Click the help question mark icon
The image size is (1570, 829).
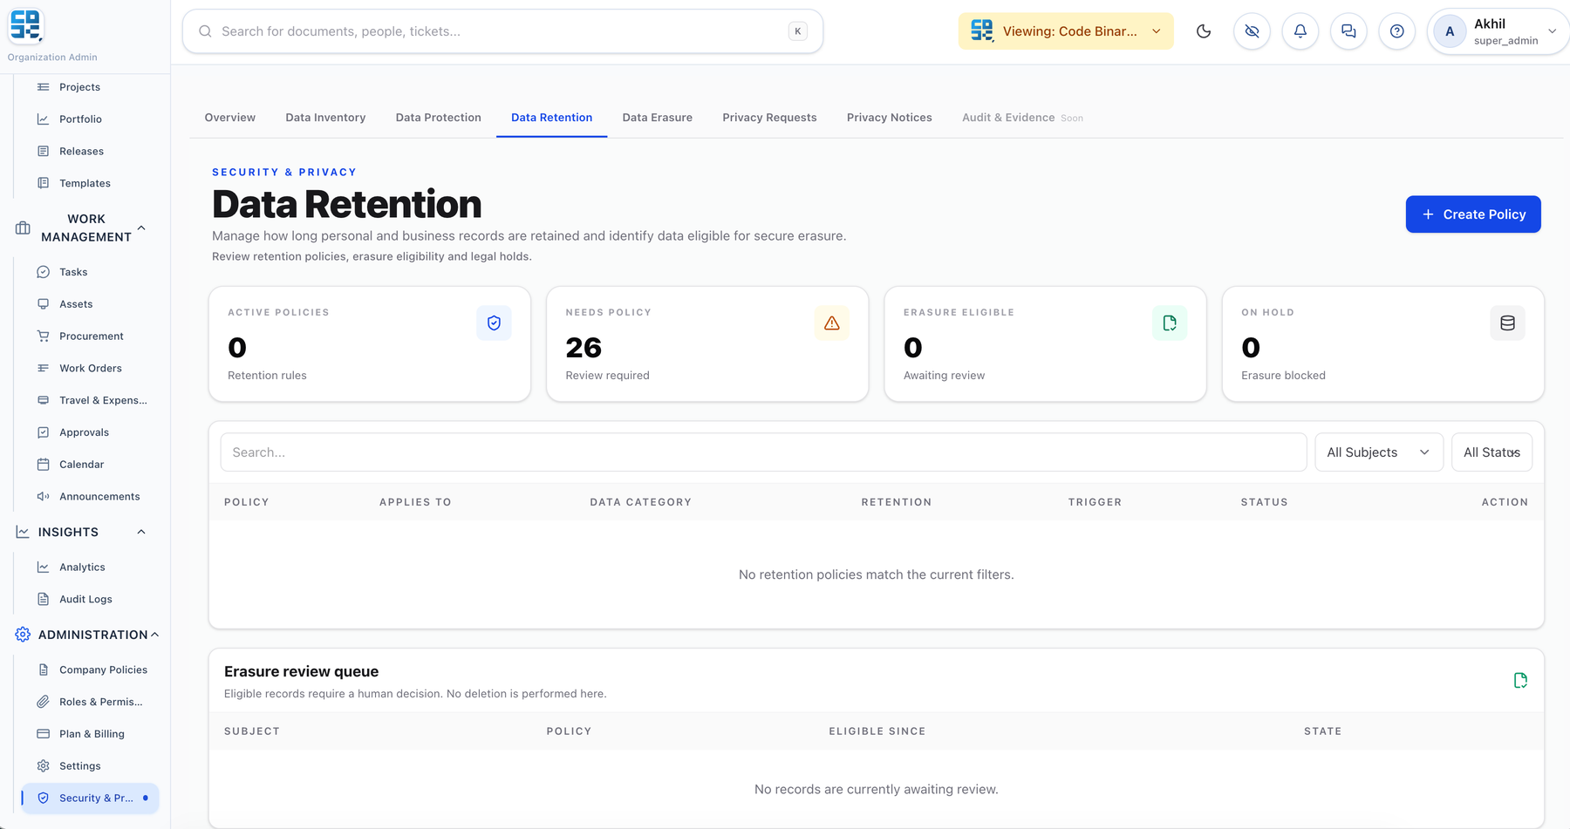coord(1397,31)
